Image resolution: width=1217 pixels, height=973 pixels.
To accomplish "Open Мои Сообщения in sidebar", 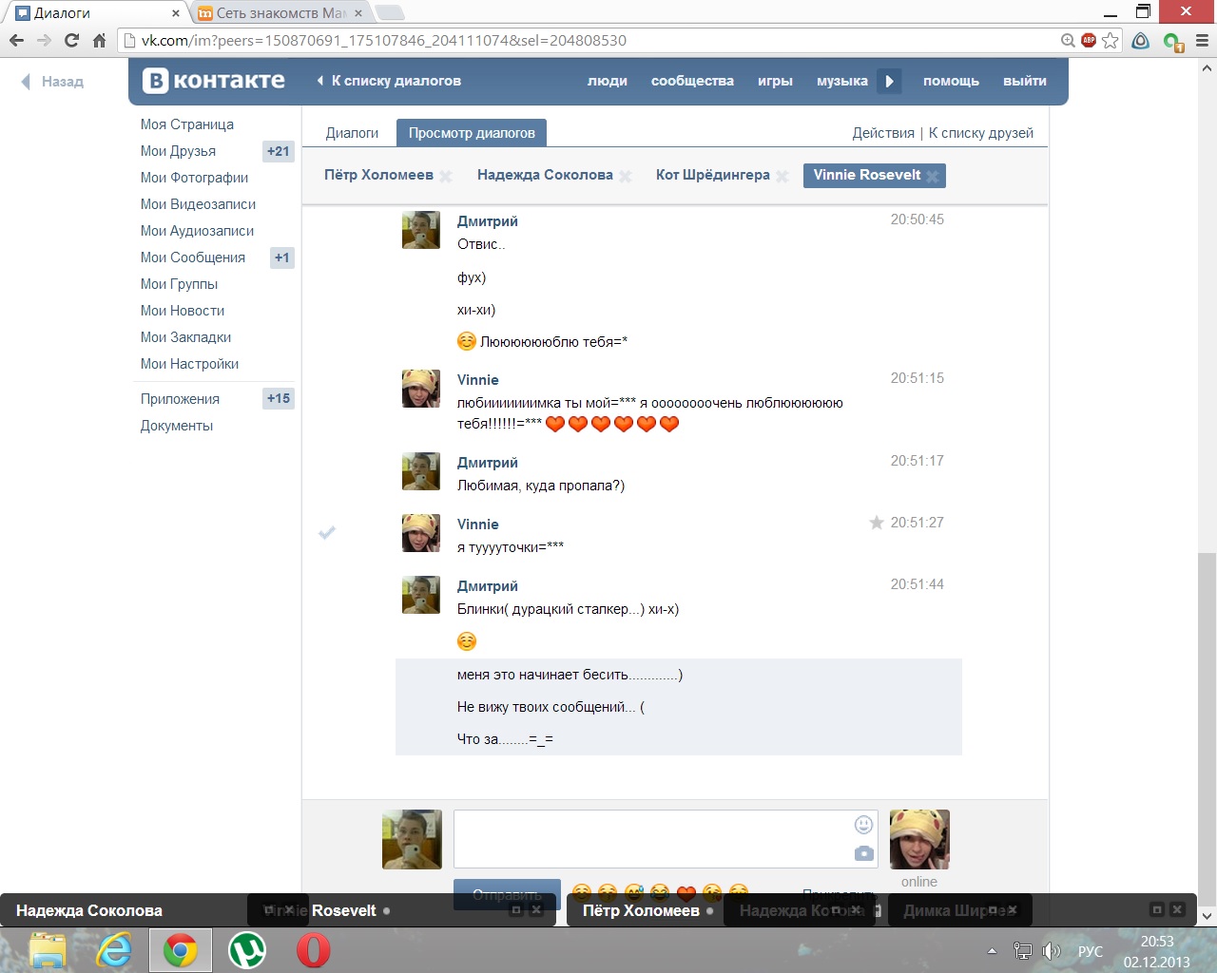I will [x=193, y=258].
